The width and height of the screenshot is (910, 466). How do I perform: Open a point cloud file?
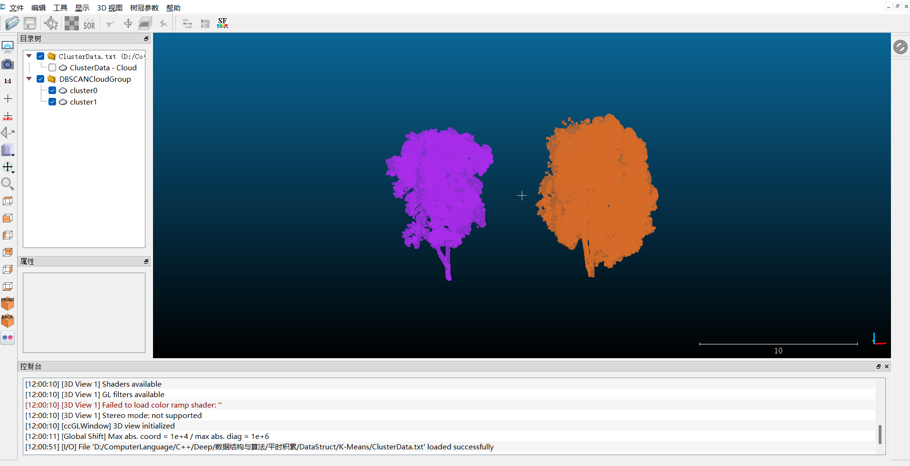click(11, 23)
